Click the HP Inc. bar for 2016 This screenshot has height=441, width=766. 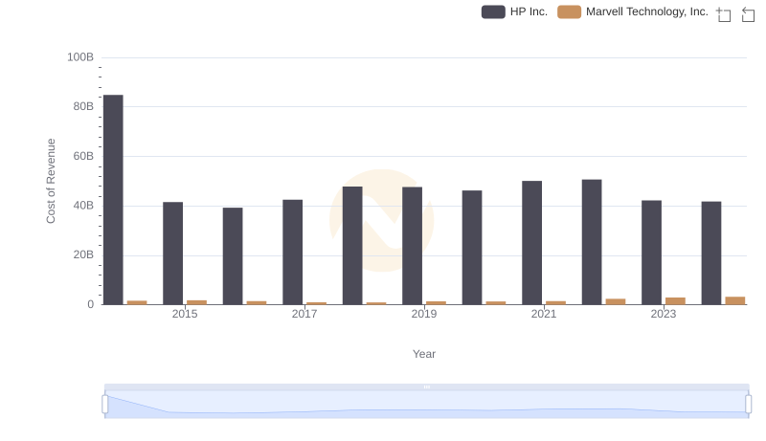coord(233,256)
